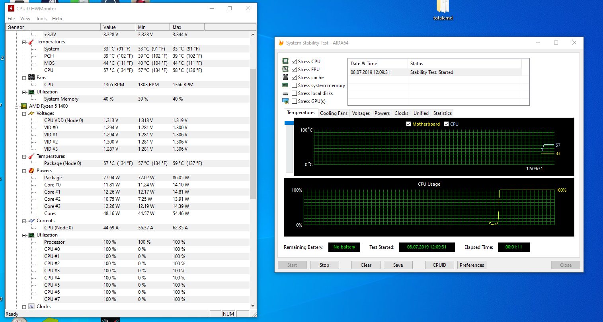
Task: Click the AMD Ryzen 5 1400 processor icon
Action: click(24, 106)
